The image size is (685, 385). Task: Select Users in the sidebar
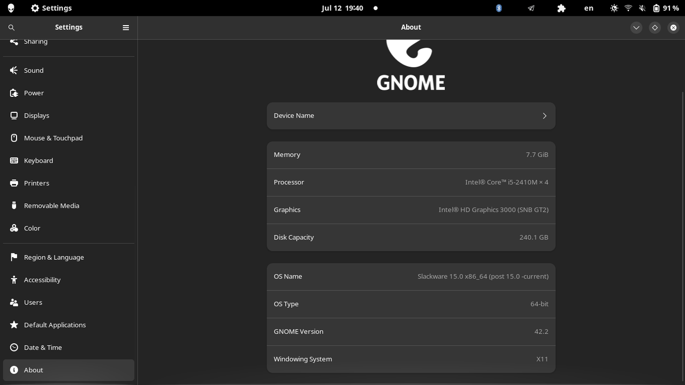pyautogui.click(x=68, y=302)
